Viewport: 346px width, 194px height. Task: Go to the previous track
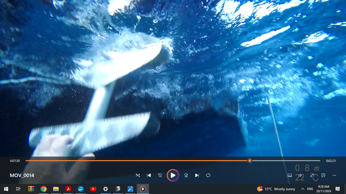click(x=149, y=175)
